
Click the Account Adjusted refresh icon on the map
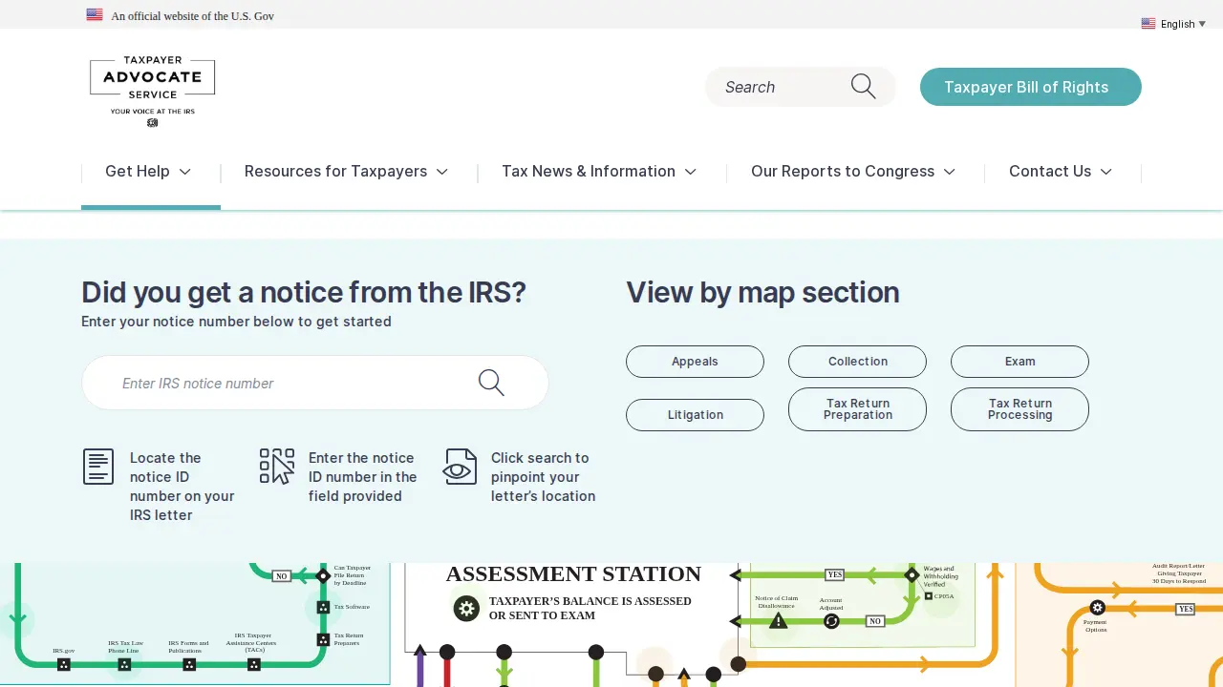click(x=831, y=621)
